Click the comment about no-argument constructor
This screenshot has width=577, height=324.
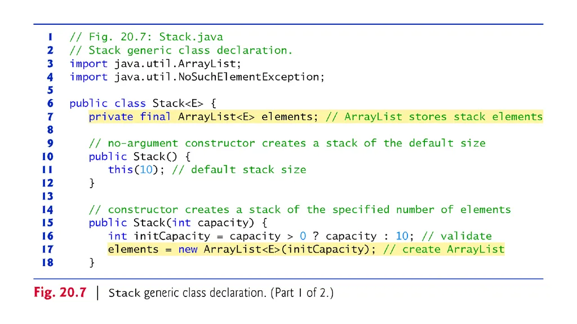[x=287, y=143]
